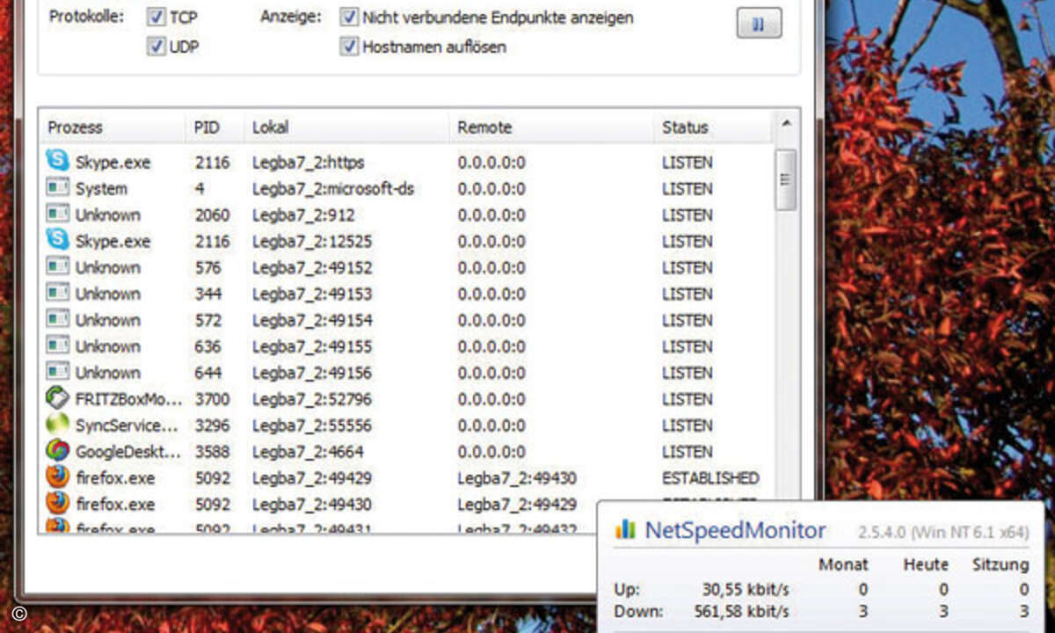The image size is (1055, 633).
Task: Click the scrollbar up arrow in connection list
Action: coord(786,124)
